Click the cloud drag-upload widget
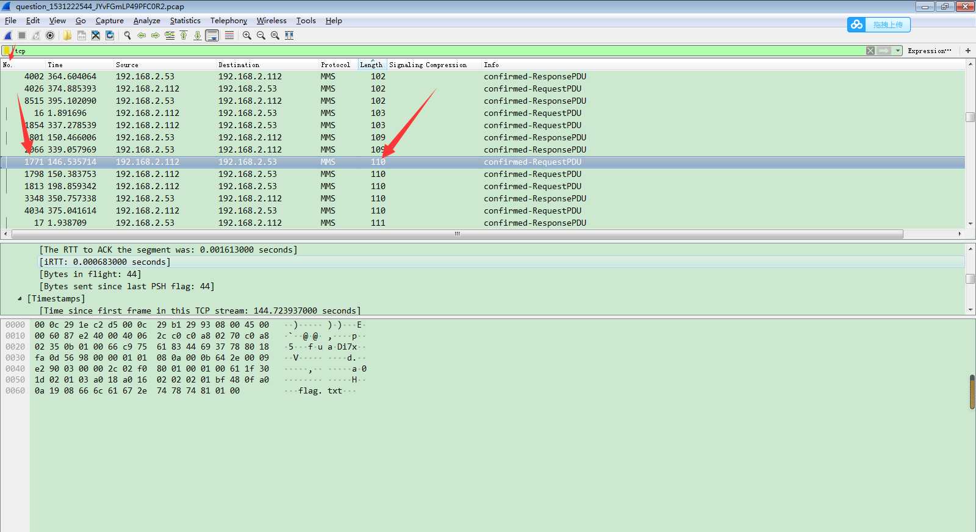The image size is (976, 532). [878, 25]
